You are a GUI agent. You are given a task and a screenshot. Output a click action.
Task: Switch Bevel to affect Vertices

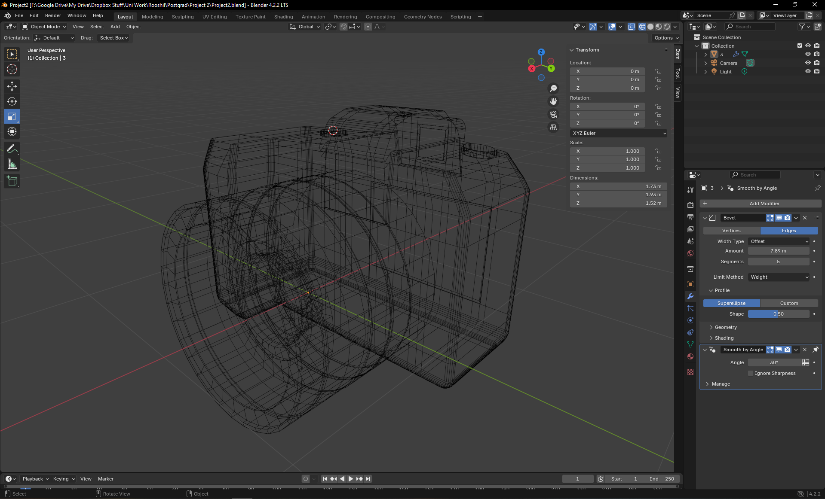[731, 231]
